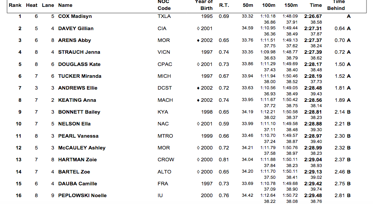Click HARTMAN Zoie's reaction time 0.81
The width and height of the screenshot is (373, 204).
coord(224,160)
